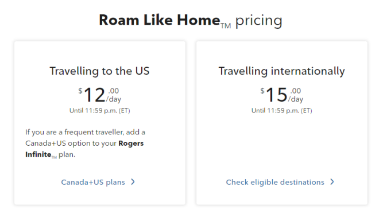Click 11:59 p.m. note under $12 price

pyautogui.click(x=99, y=111)
